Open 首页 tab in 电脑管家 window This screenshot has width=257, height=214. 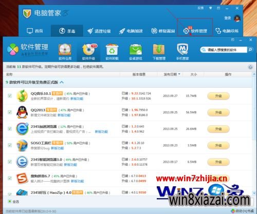coord(35,31)
